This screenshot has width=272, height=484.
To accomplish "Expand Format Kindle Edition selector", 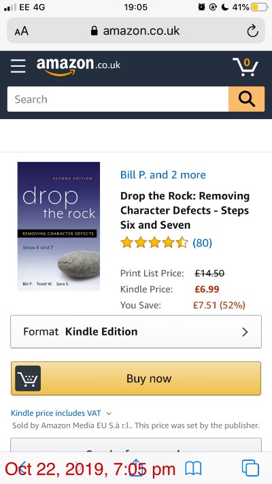I will (x=136, y=332).
